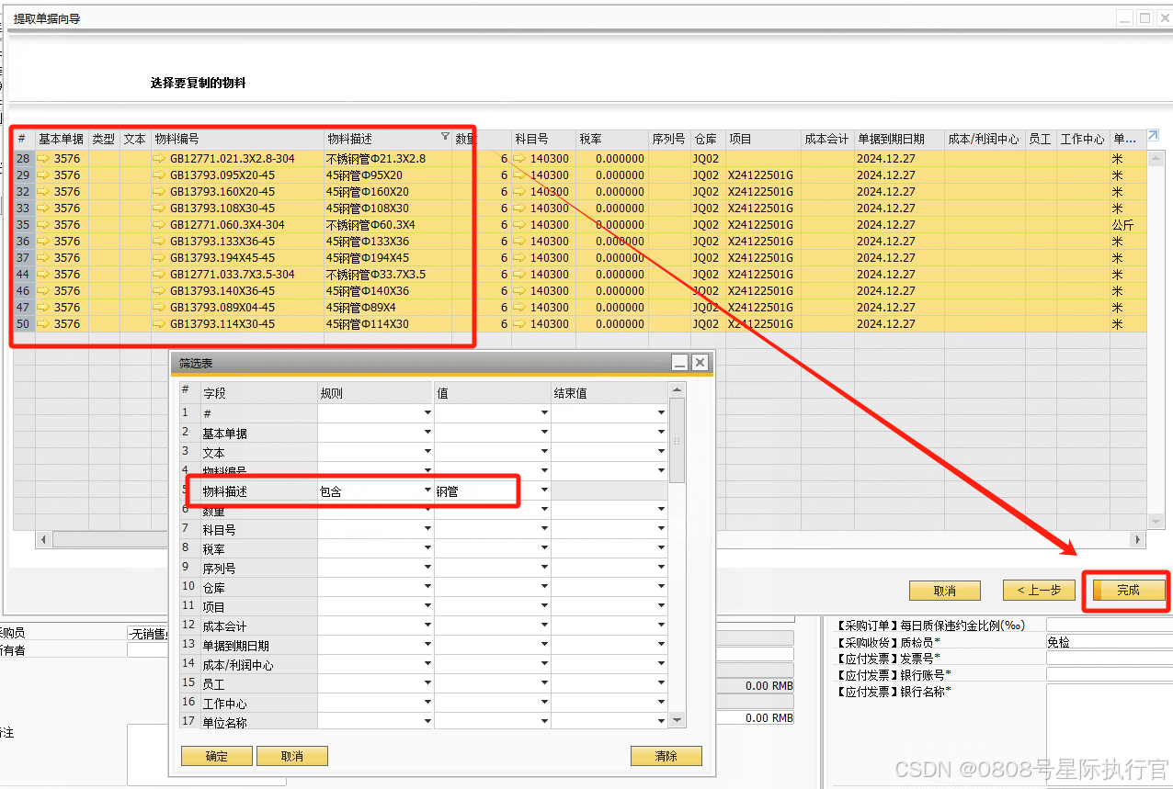Click main grid vertical scrollbar down arrow
This screenshot has width=1173, height=789.
(x=1155, y=523)
